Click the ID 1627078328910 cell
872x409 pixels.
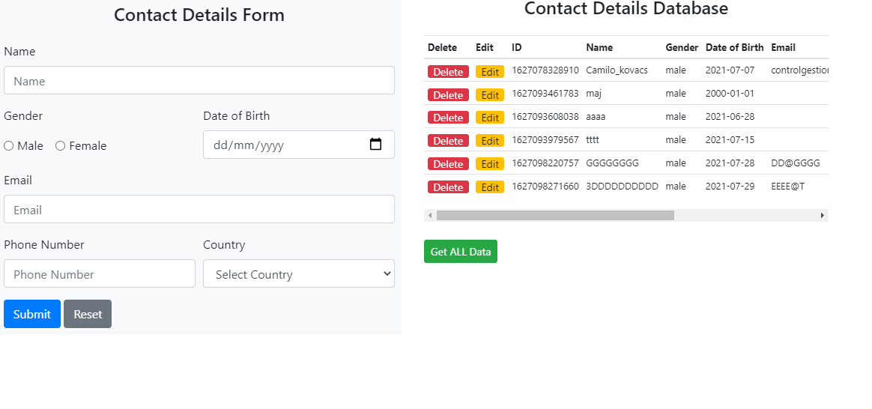click(545, 70)
